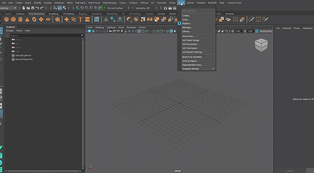
Task: Toggle the Make Live Surface magnet
Action: click(x=100, y=8)
